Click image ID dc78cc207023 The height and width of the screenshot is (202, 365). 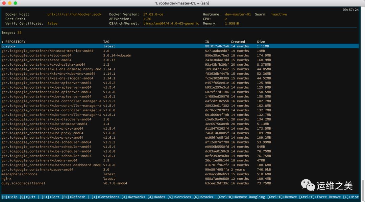217,110
